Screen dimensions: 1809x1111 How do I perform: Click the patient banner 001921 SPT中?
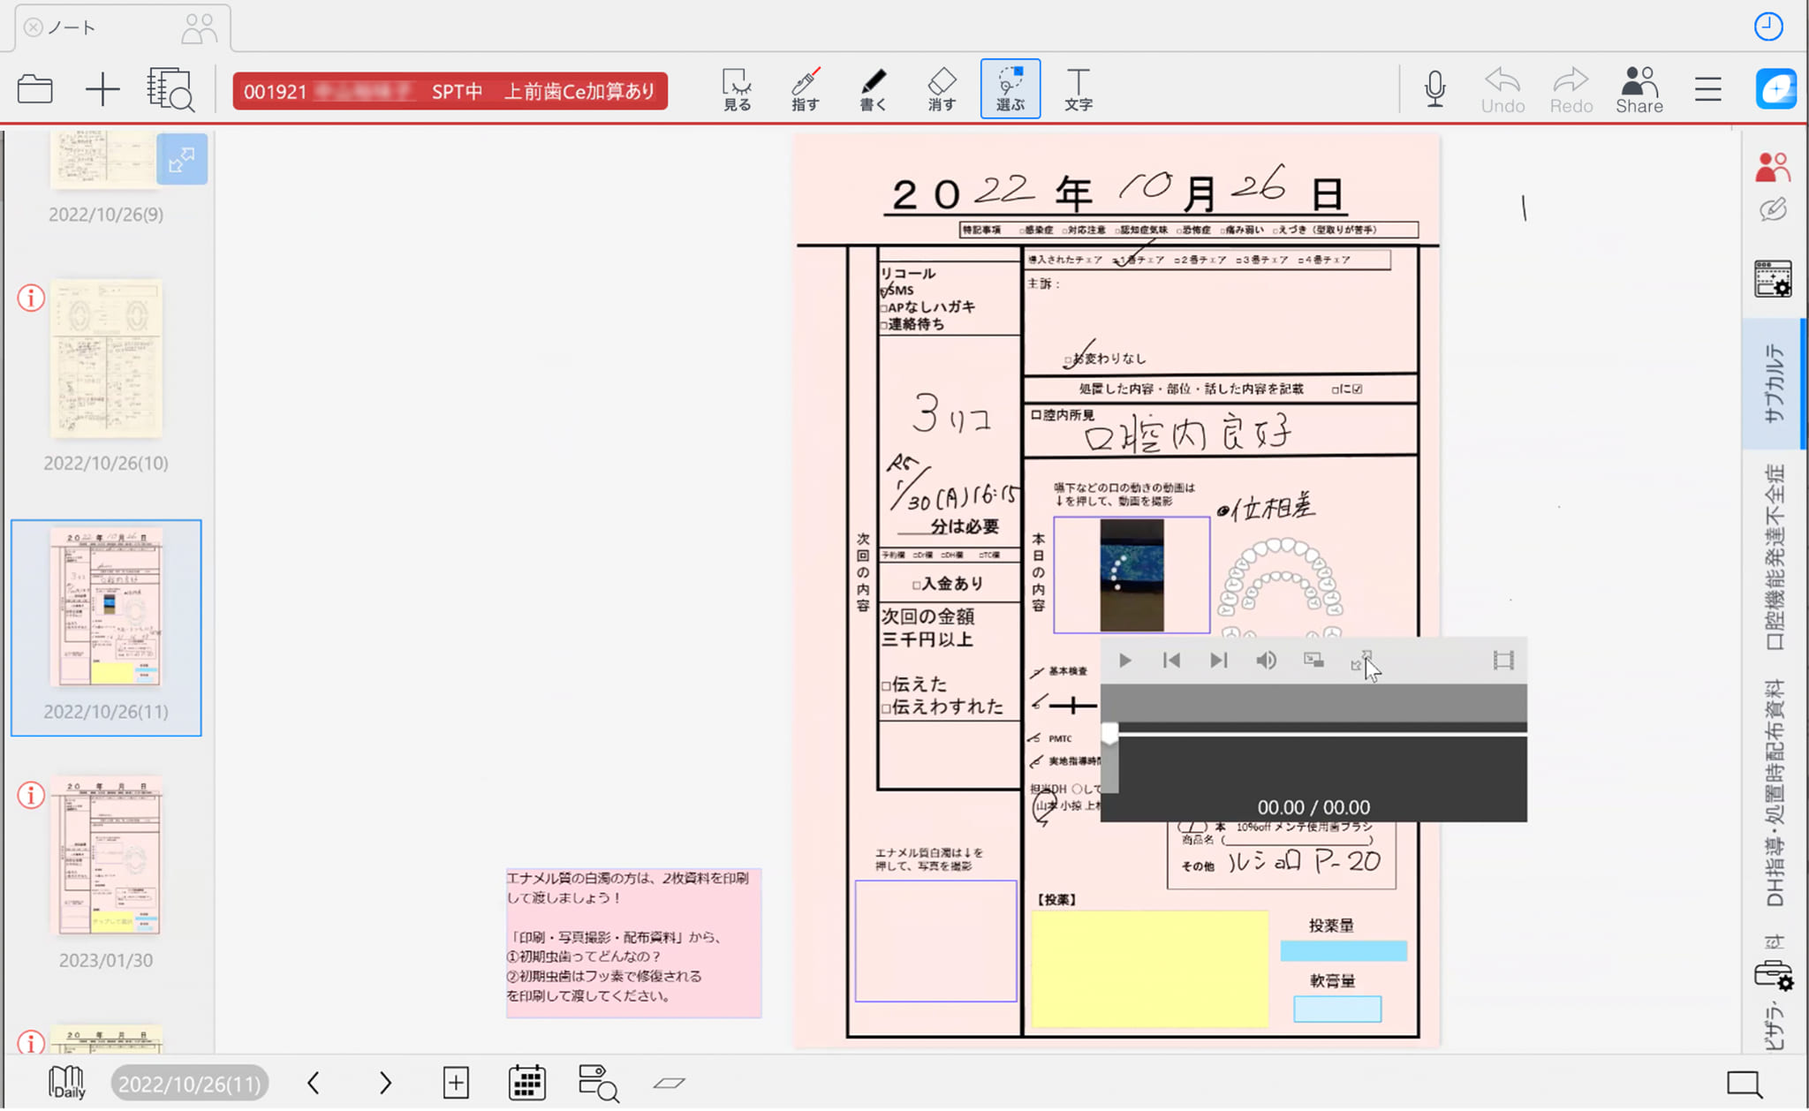click(x=450, y=91)
